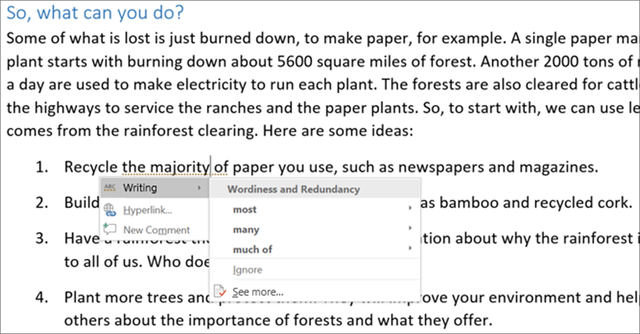
Task: Expand the arrow beside suggestion 'many'
Action: tap(411, 229)
